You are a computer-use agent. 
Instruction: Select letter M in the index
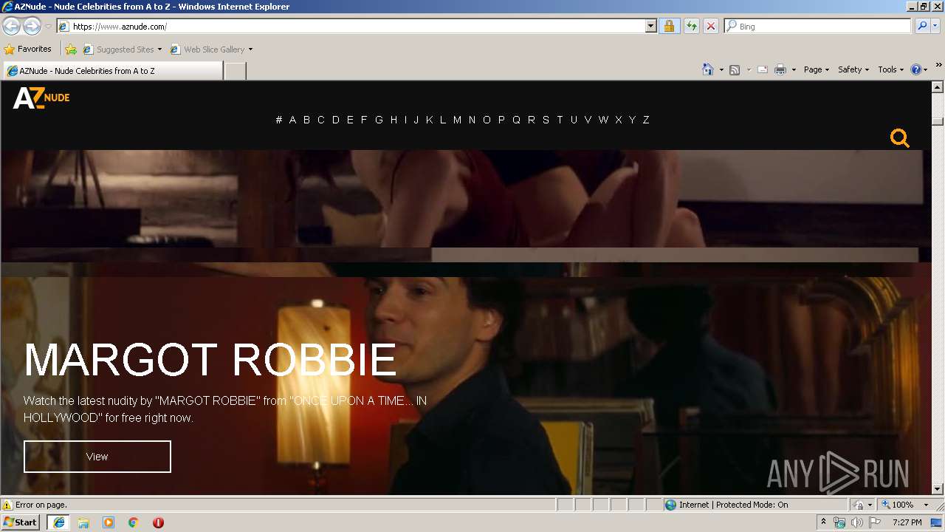[x=457, y=120]
